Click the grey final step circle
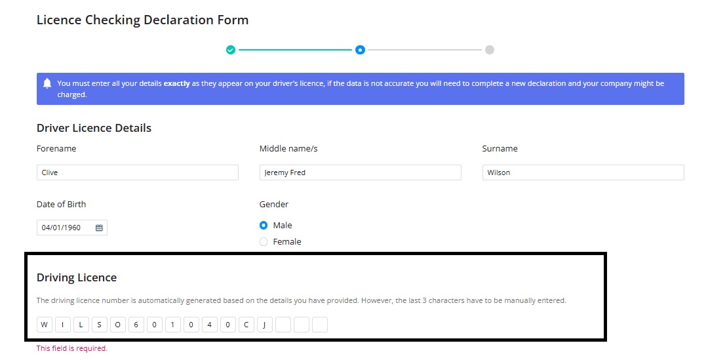727x362 pixels. tap(490, 50)
